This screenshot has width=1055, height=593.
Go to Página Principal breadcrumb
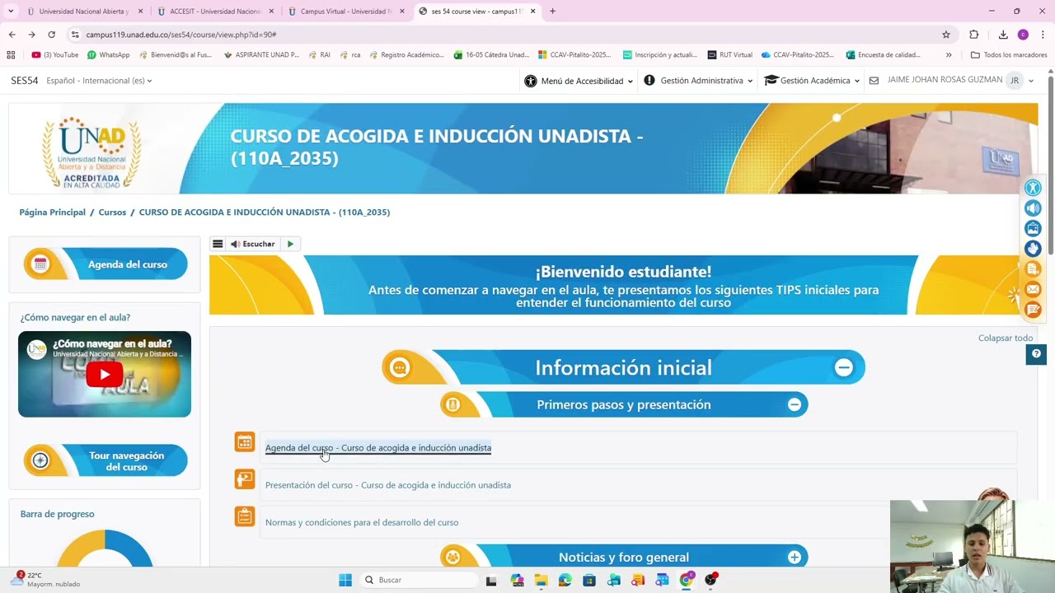pos(53,212)
